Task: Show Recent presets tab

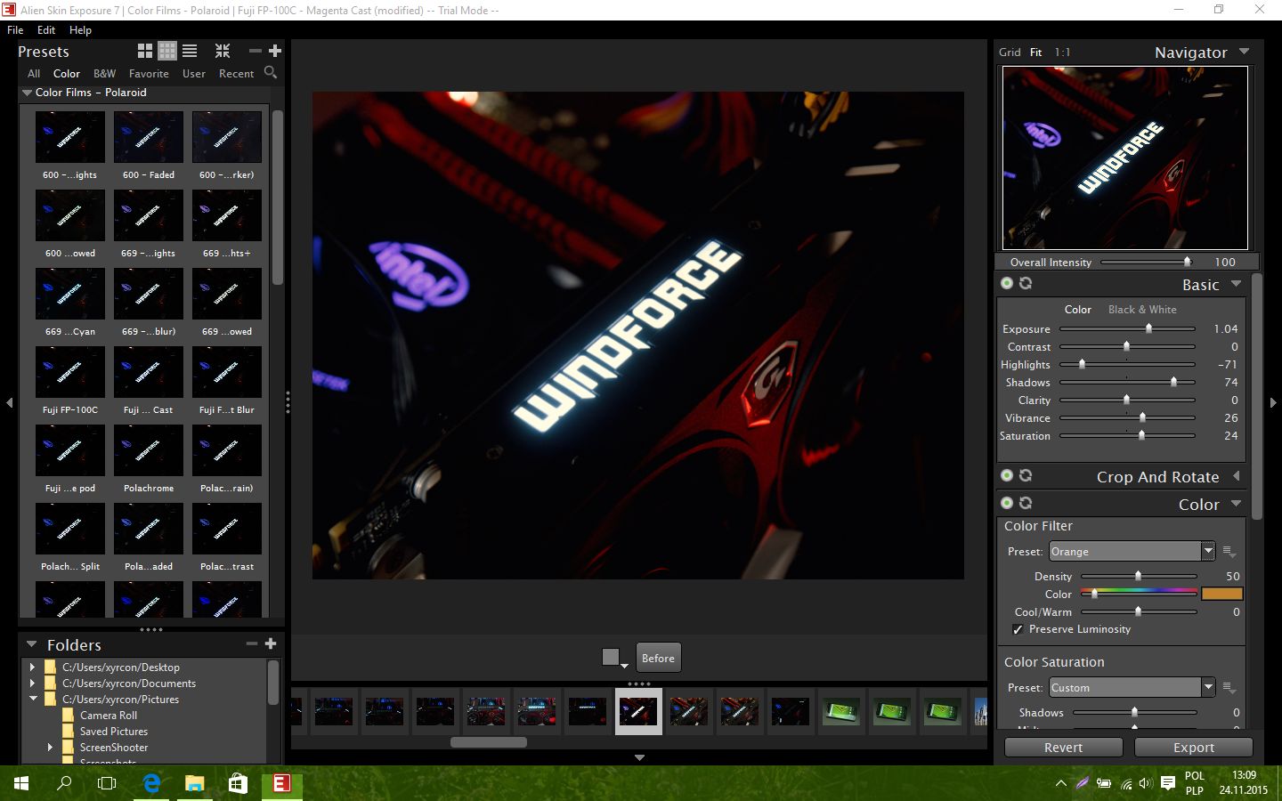Action: tap(236, 74)
